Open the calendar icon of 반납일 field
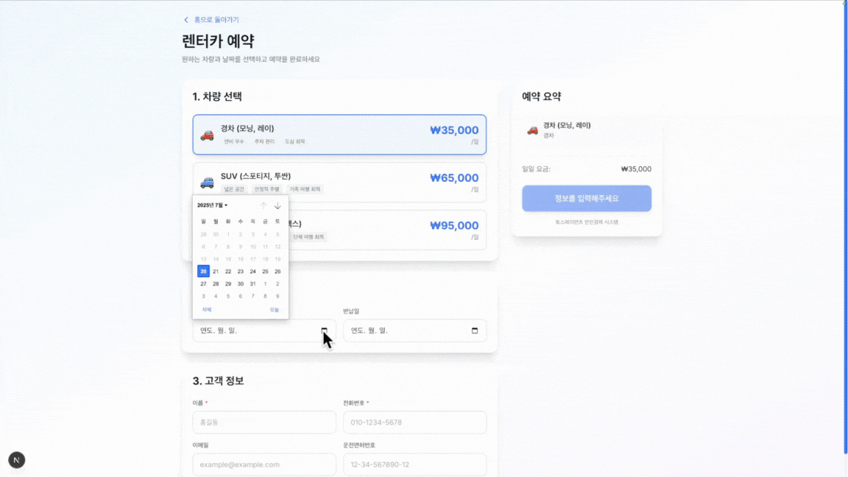848x477 pixels. pyautogui.click(x=475, y=331)
